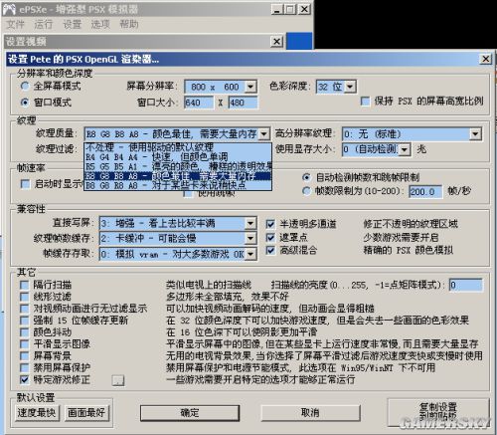Close the Pete OpenGL settings dialog
Image resolution: width=497 pixels, height=435 pixels.
pyautogui.click(x=486, y=59)
